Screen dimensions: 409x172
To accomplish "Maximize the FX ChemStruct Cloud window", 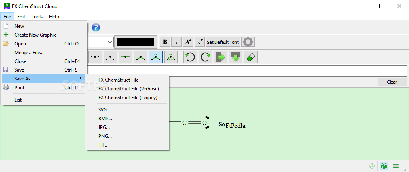I will coord(381,6).
